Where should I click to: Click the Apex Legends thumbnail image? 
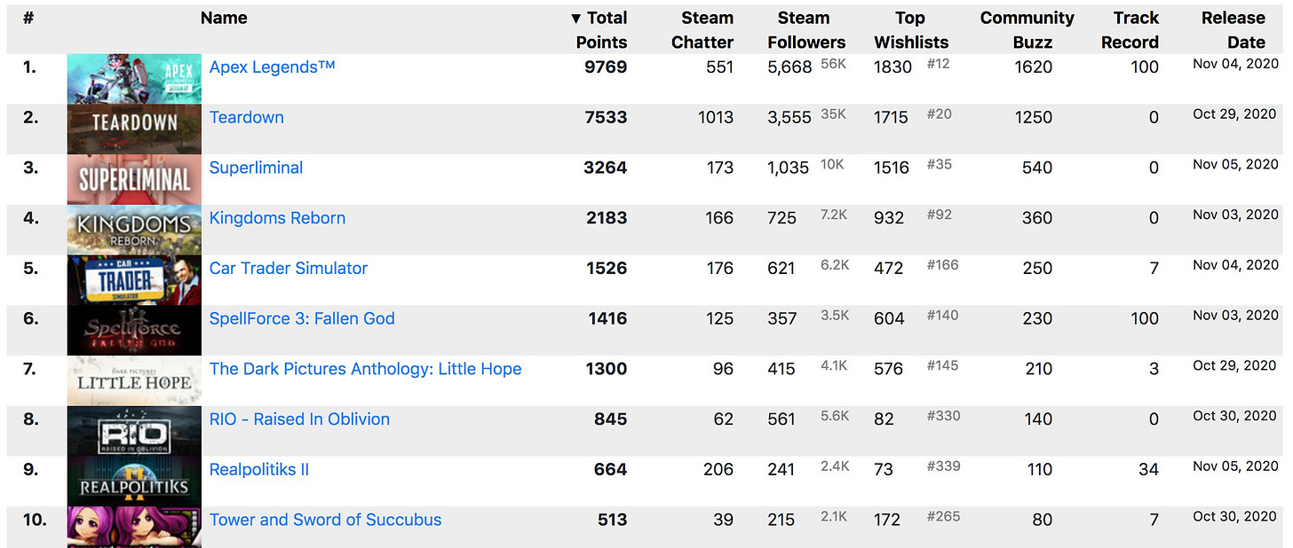pos(134,79)
